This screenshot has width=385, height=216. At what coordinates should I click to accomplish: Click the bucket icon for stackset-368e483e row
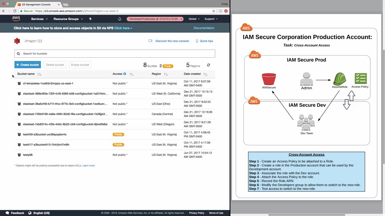(20, 94)
